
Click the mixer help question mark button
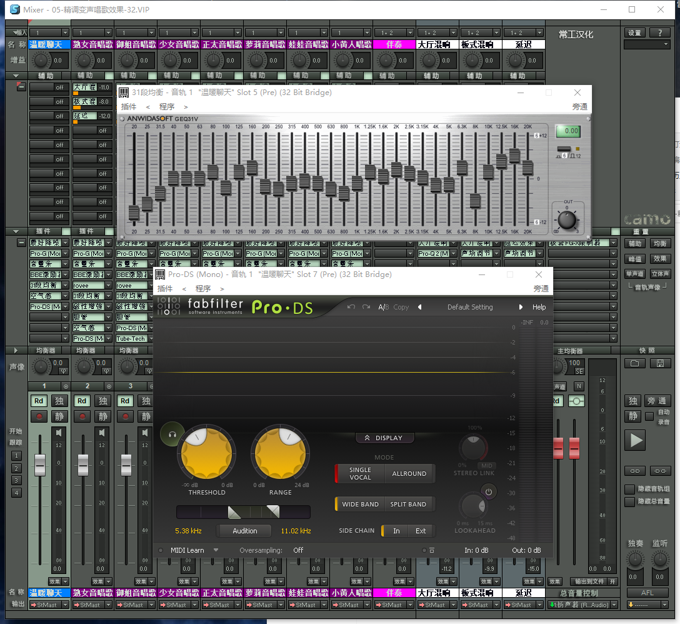pos(660,33)
